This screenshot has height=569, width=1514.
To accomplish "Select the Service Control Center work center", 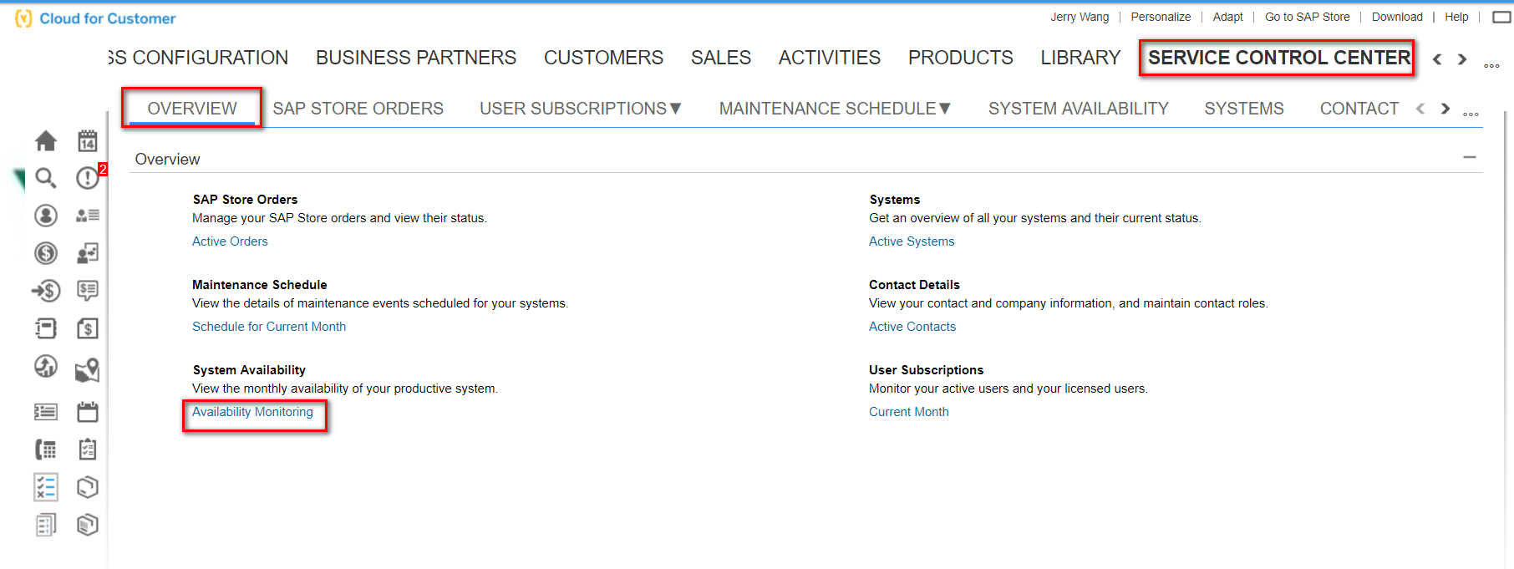I will [1278, 58].
